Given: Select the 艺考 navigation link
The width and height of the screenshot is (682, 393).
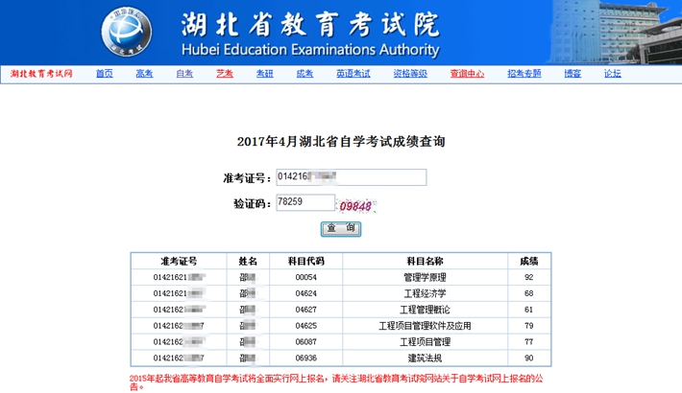Looking at the screenshot, I should [224, 74].
